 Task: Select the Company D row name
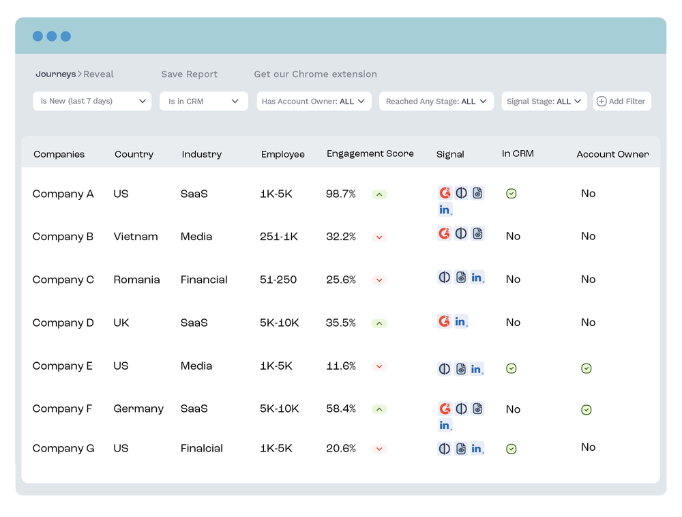click(63, 323)
